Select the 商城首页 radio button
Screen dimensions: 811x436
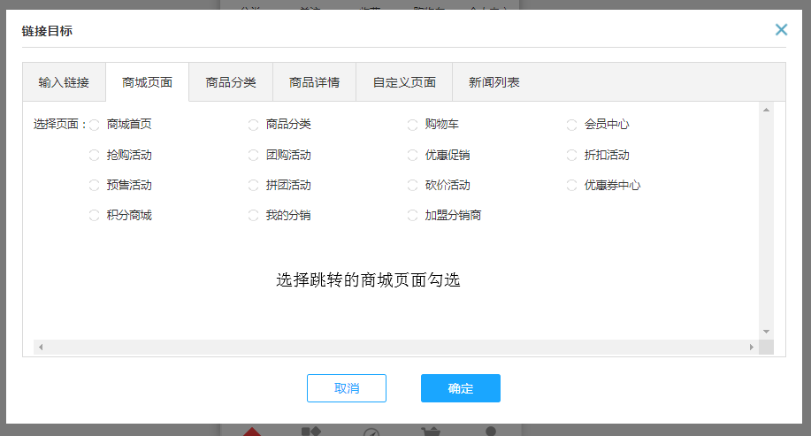95,125
